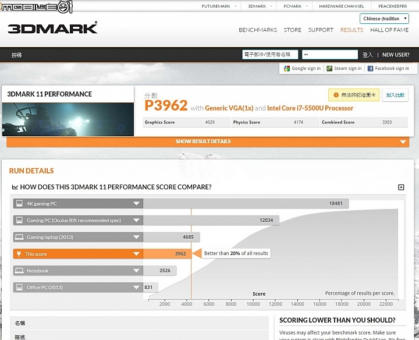Open HARDWARE CHANNEL in the top bar
The width and height of the screenshot is (419, 340).
(x=341, y=6)
